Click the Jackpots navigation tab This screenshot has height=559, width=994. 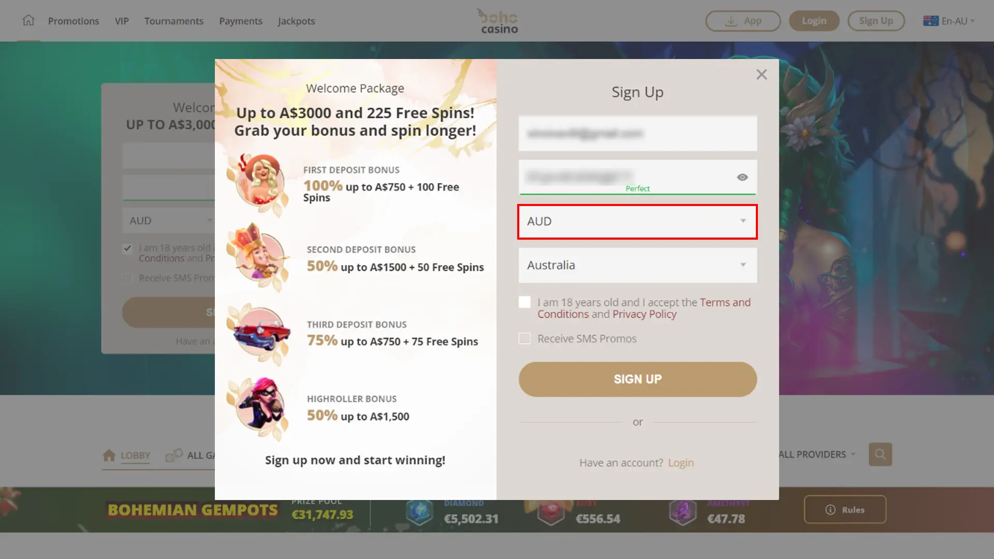(296, 21)
